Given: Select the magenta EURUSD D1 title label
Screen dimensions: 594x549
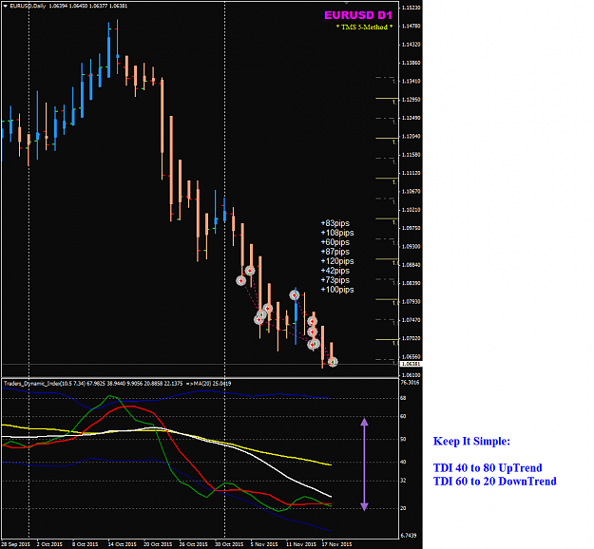Looking at the screenshot, I should 358,15.
